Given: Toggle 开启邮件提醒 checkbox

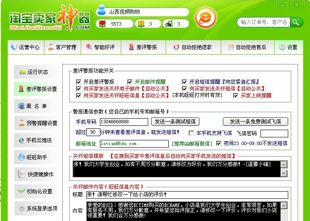Looking at the screenshot, I should (x=130, y=82).
